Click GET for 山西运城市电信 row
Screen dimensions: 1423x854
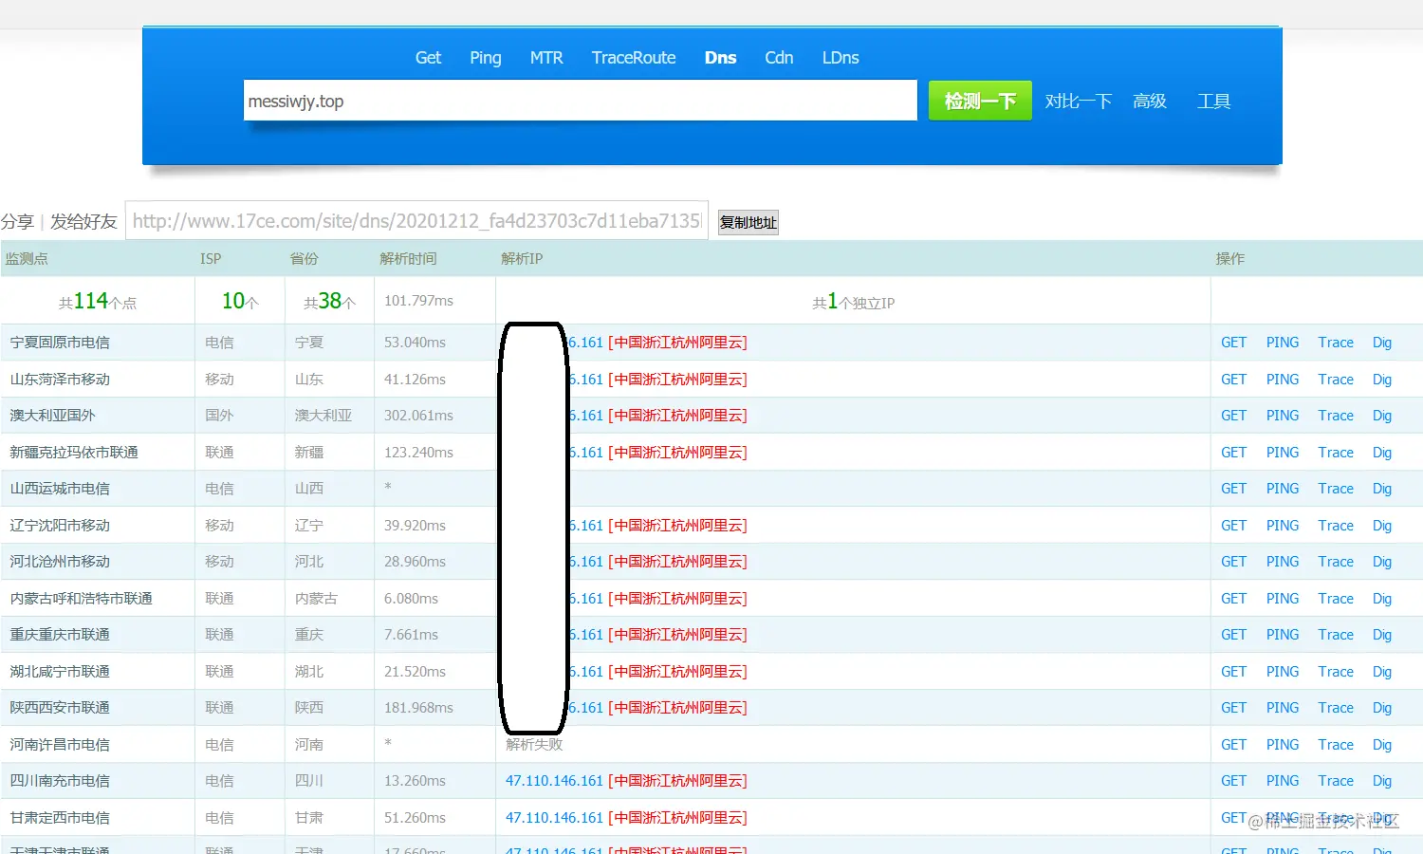pyautogui.click(x=1233, y=489)
